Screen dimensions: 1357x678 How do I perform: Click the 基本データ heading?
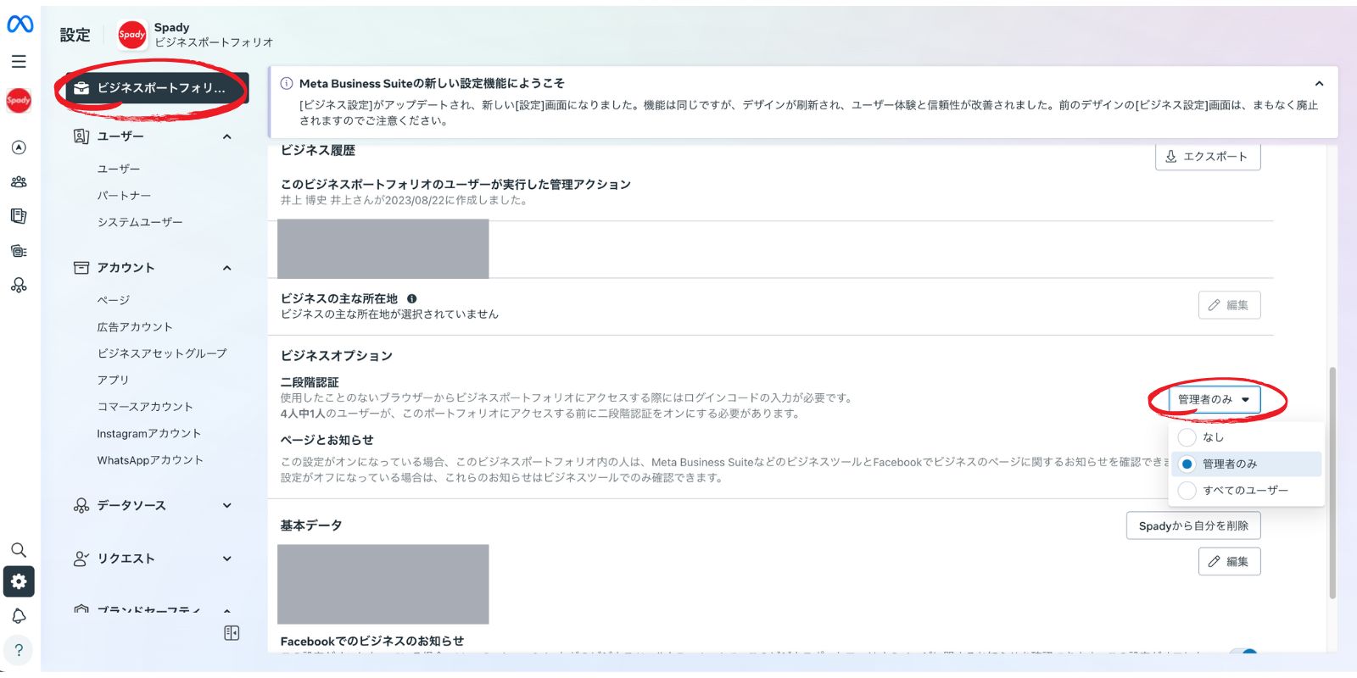pos(311,525)
